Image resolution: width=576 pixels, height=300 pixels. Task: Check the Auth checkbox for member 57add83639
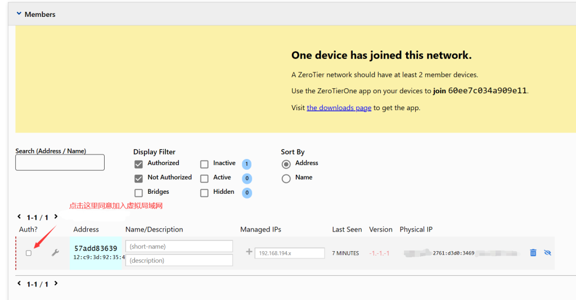(x=29, y=253)
